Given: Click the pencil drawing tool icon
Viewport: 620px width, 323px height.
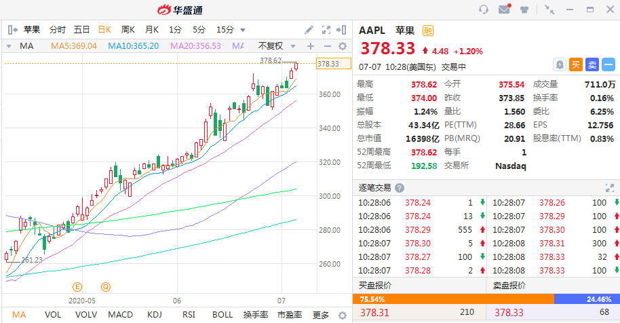Looking at the screenshot, I should coord(309,30).
